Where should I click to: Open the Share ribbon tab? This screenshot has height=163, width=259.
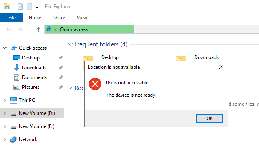coord(59,18)
